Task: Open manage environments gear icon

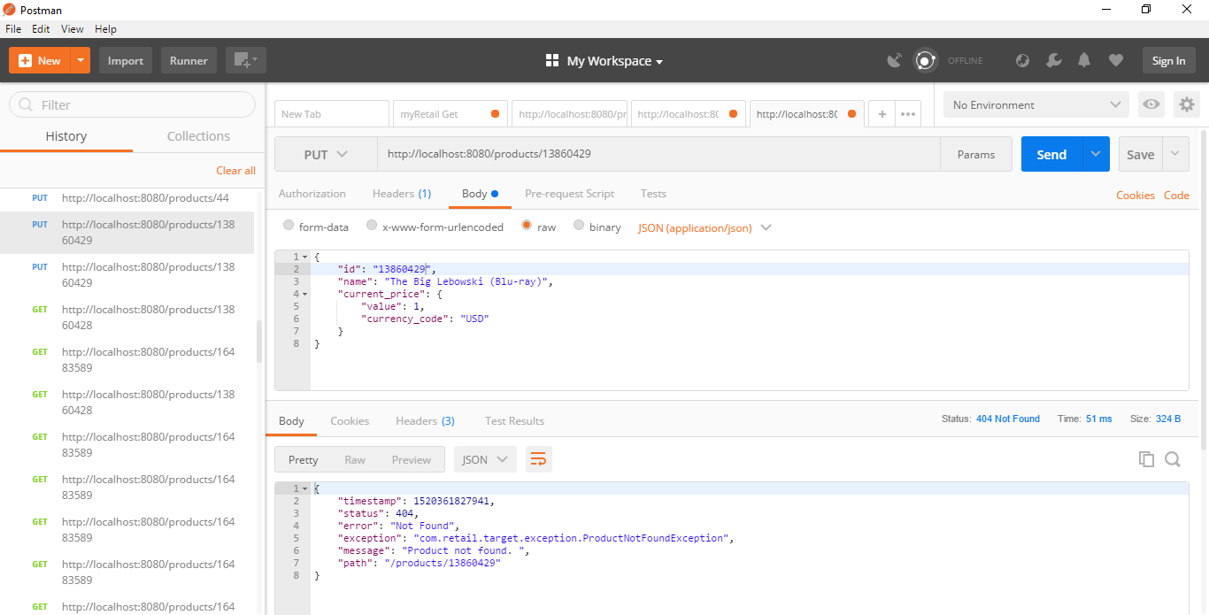Action: (x=1186, y=104)
